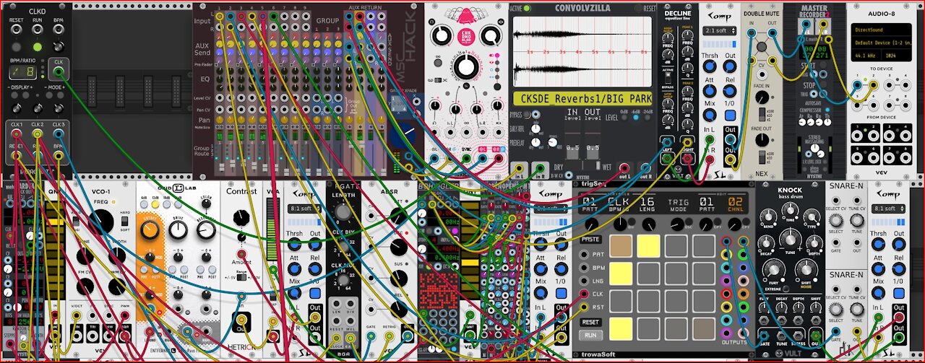Click the CLK 2 output jack on CLKD
Image resolution: width=925 pixels, height=363 pixels.
[x=38, y=134]
